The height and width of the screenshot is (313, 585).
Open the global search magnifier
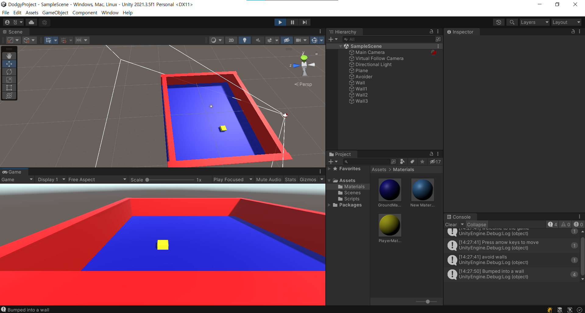coord(512,22)
